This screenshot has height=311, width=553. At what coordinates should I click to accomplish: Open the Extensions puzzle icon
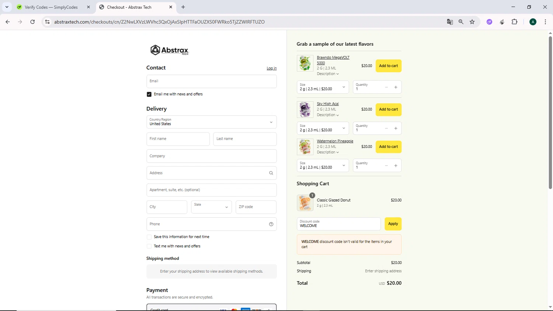tap(515, 22)
